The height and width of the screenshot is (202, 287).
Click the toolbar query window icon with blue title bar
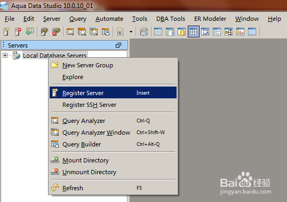coord(93,32)
